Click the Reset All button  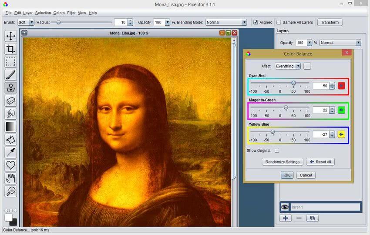click(x=320, y=161)
